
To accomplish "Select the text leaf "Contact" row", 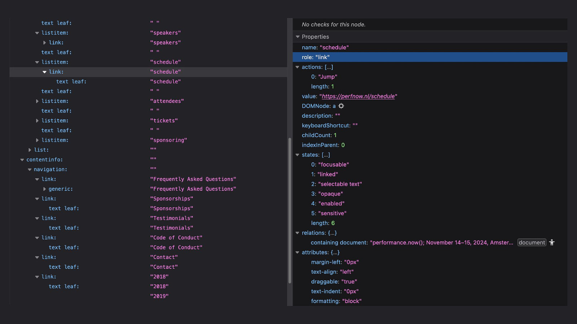I will [148, 267].
